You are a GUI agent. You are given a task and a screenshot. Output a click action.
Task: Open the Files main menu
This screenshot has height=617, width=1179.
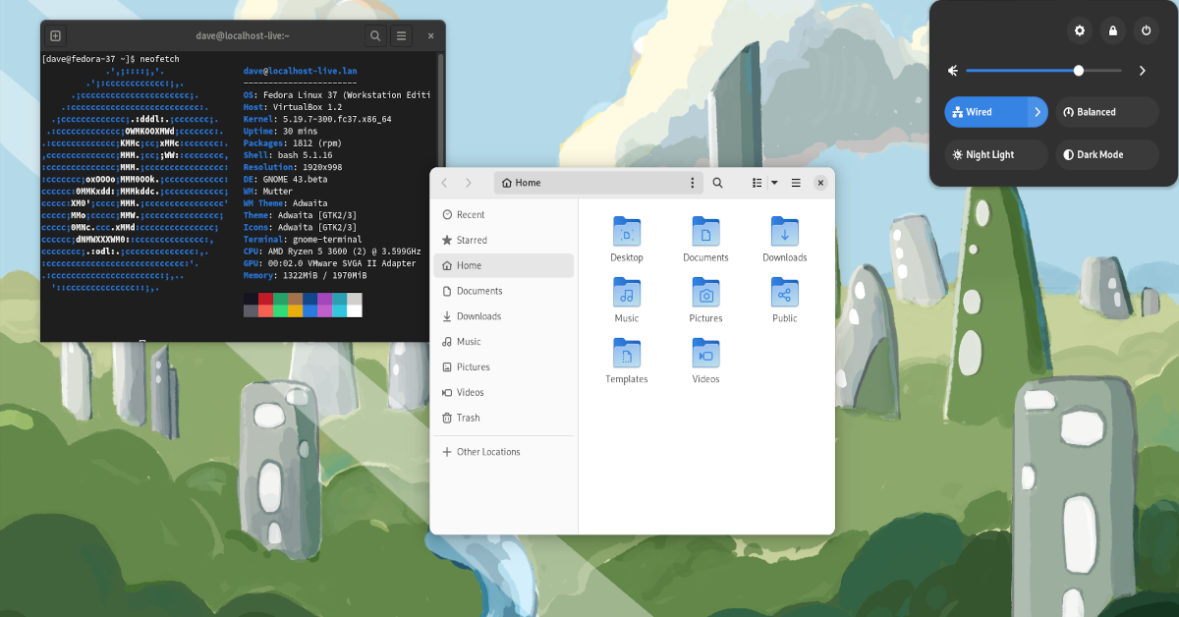tap(796, 183)
